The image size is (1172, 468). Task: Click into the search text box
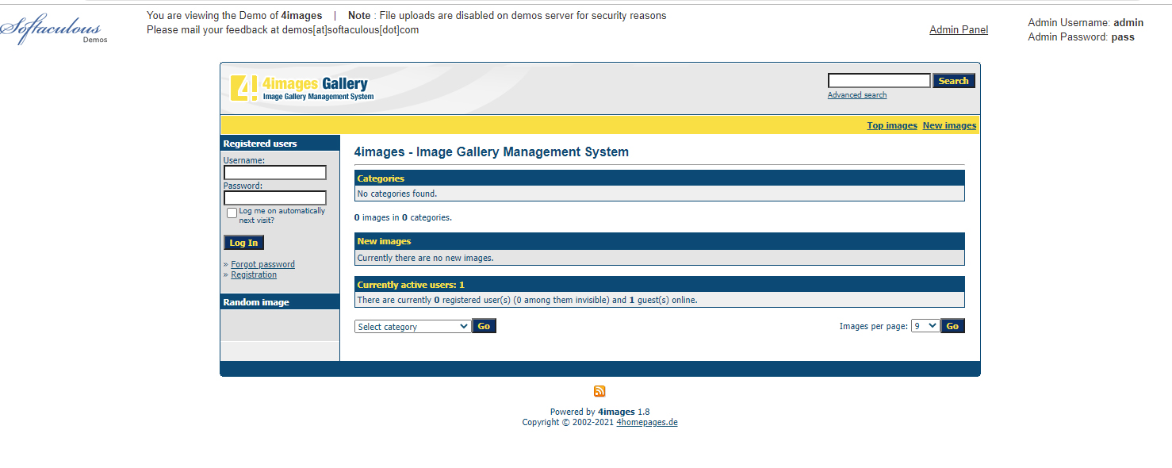[879, 81]
